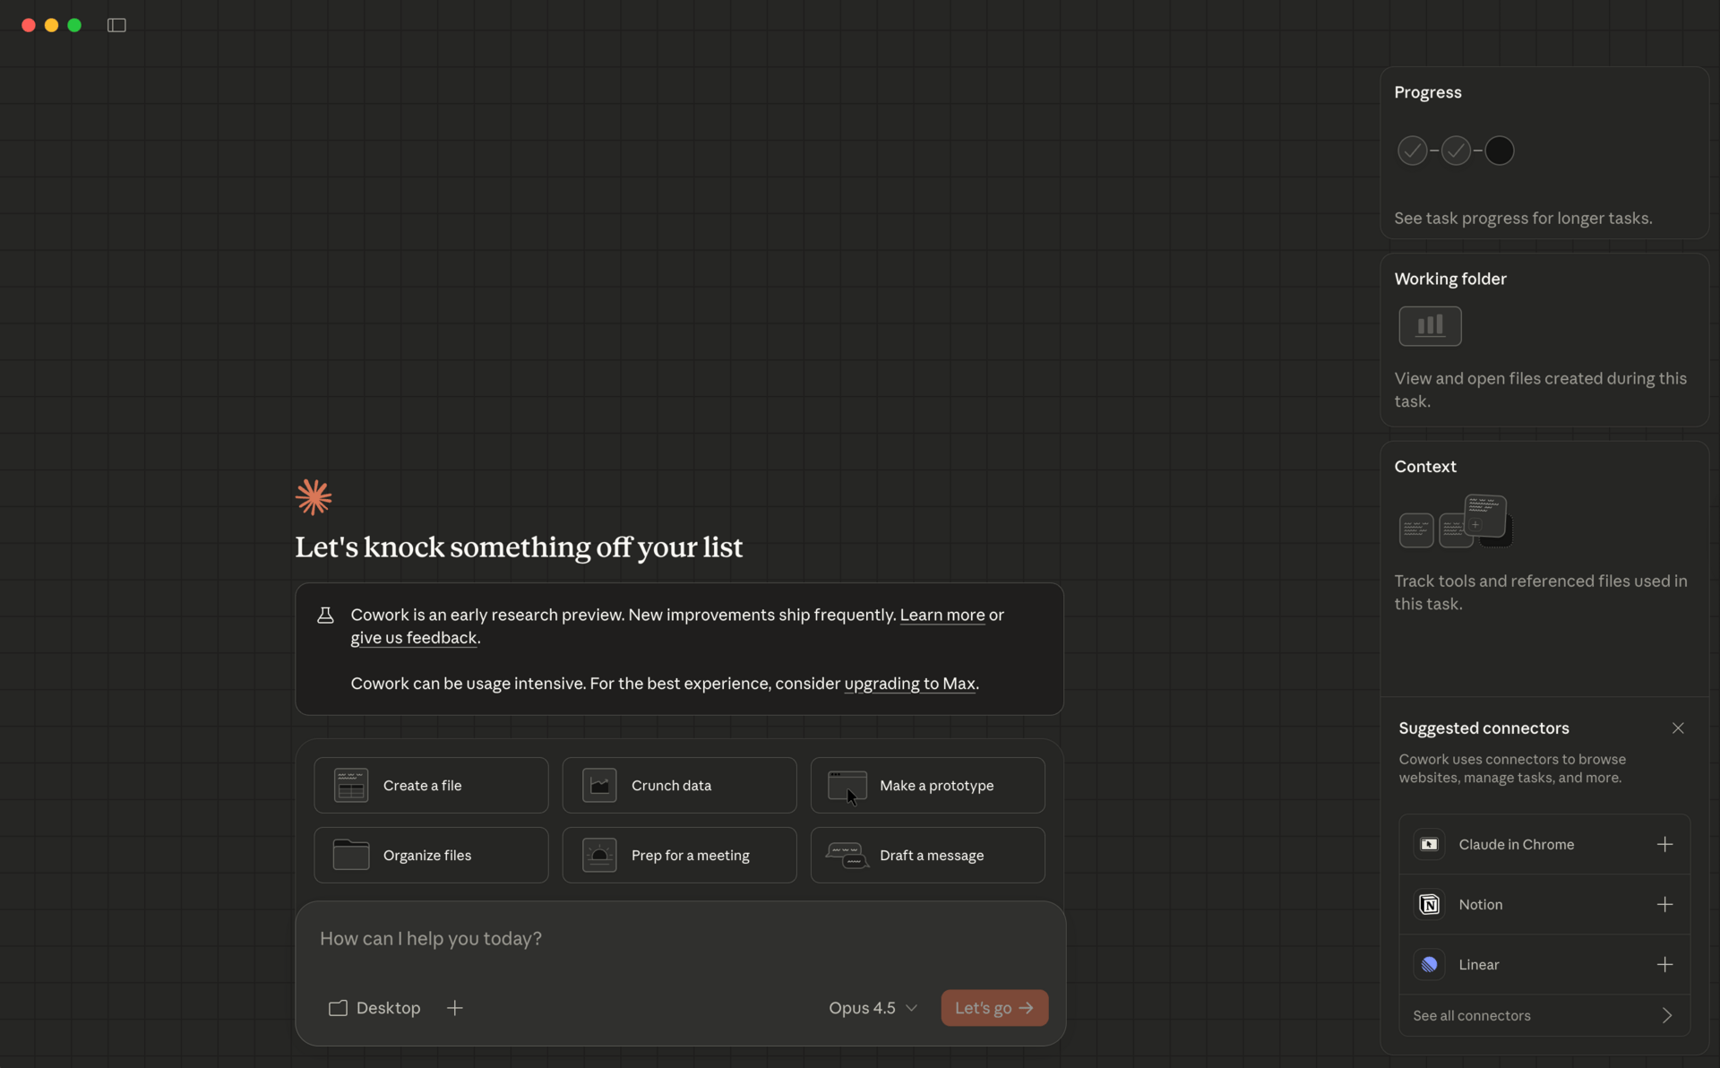Click the flask research preview icon
1720x1068 pixels.
pyautogui.click(x=325, y=615)
